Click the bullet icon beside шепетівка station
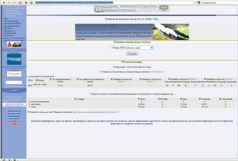238x161 pixels. [x=29, y=104]
